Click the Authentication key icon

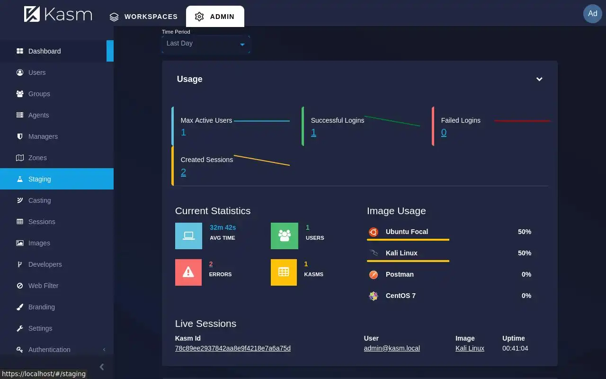coord(20,350)
